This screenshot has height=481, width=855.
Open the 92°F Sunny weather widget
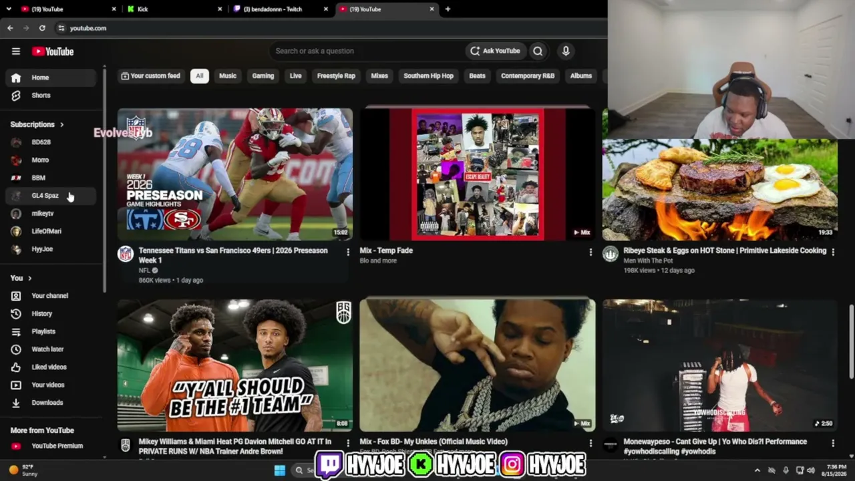click(x=23, y=470)
